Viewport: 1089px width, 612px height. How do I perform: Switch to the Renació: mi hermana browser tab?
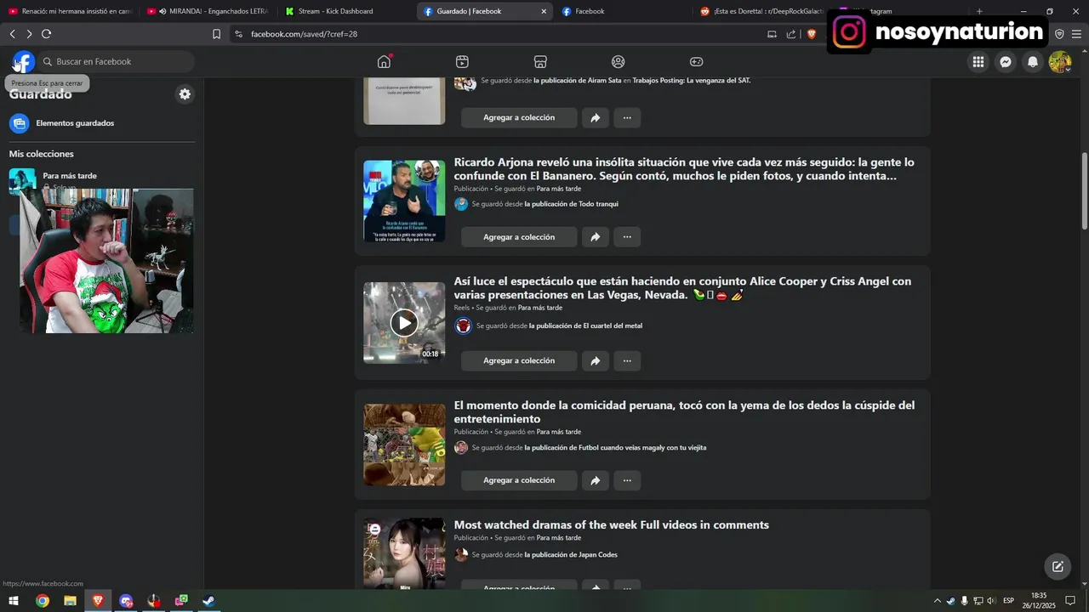70,11
